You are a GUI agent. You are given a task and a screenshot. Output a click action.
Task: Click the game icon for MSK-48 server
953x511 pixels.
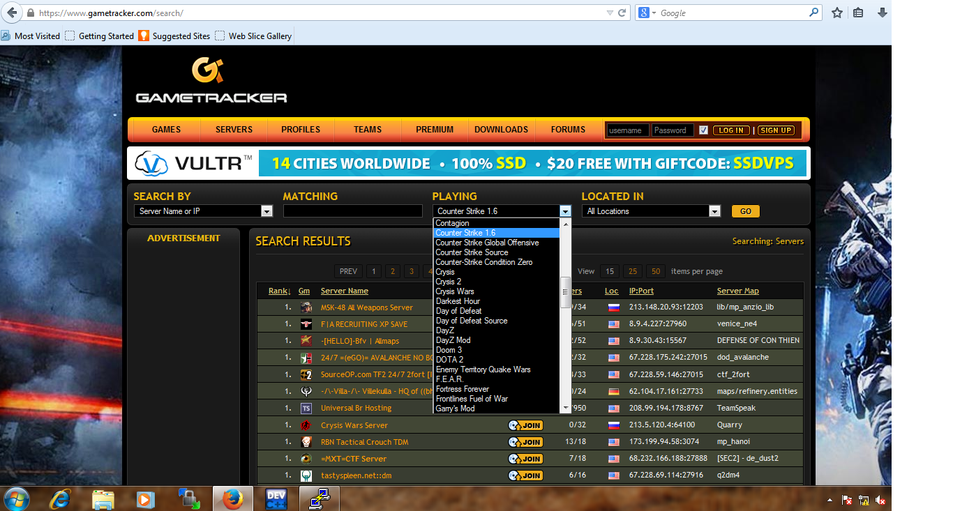click(x=306, y=307)
